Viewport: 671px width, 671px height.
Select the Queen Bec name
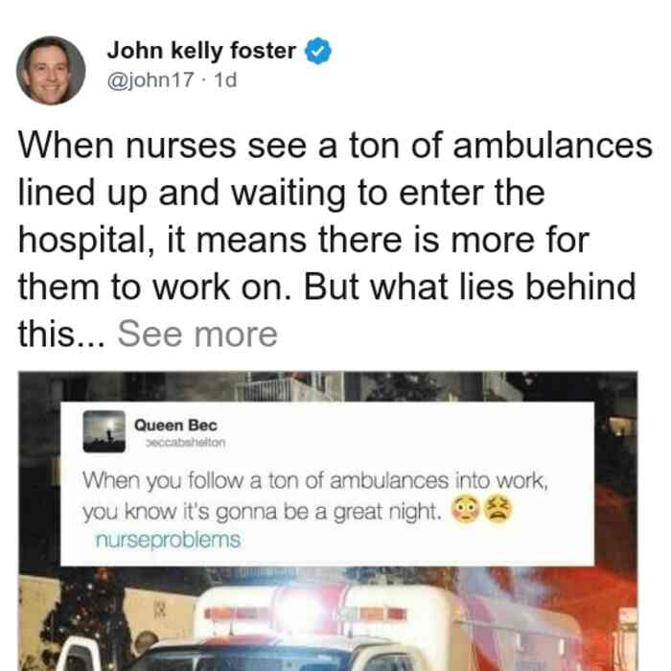(x=175, y=426)
